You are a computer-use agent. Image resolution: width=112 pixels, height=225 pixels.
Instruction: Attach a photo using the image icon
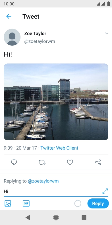8,204
